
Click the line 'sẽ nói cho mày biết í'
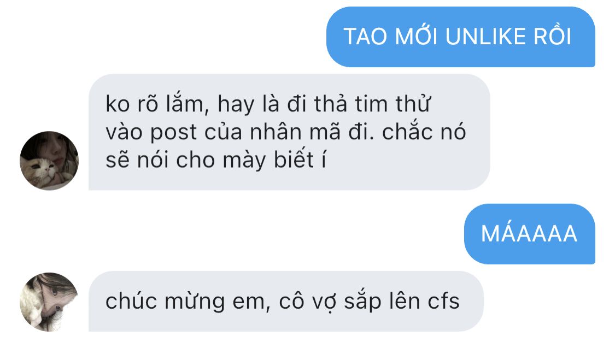[216, 160]
